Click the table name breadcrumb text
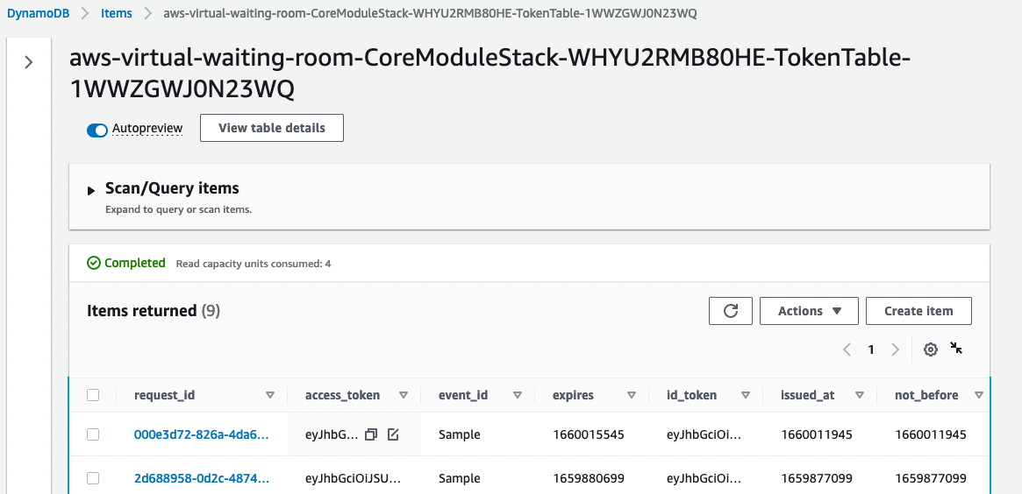 pos(430,13)
